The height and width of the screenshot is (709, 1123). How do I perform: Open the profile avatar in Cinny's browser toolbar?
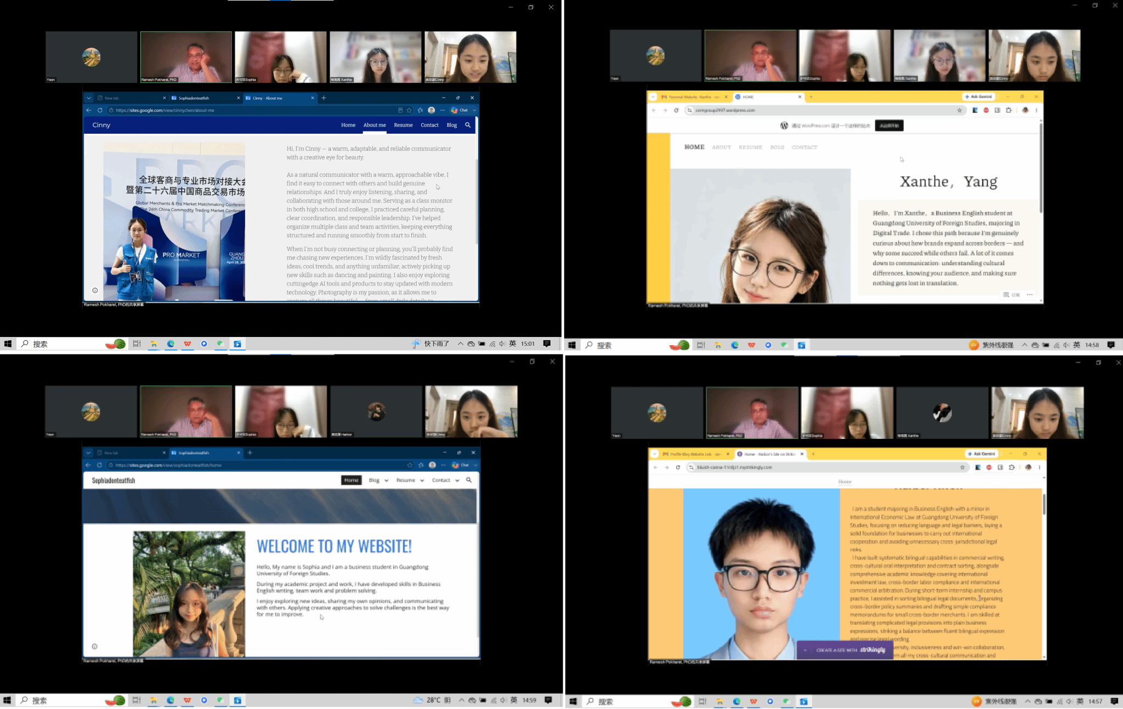(x=432, y=110)
